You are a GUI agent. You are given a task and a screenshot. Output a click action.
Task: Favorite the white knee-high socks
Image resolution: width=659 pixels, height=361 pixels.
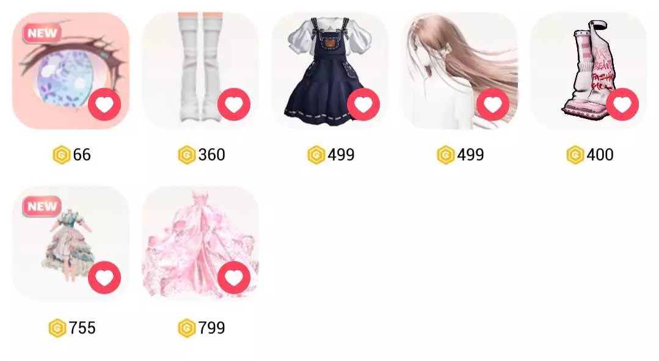[x=234, y=104]
